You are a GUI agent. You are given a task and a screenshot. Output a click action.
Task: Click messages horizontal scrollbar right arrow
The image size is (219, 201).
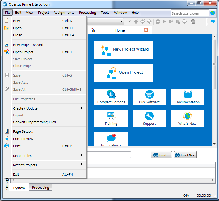pyautogui.click(x=213, y=180)
